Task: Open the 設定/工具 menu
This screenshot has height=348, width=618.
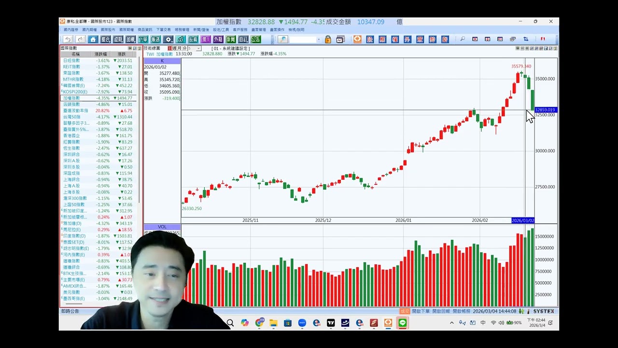Action: coord(221,29)
